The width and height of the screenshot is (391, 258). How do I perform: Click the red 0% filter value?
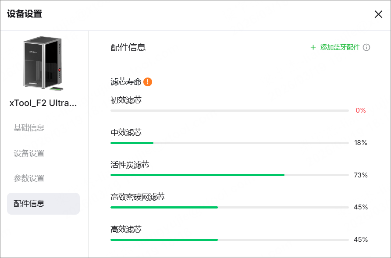tap(360, 110)
